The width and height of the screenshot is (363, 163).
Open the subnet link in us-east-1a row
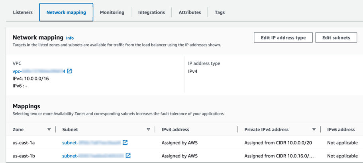(x=92, y=143)
